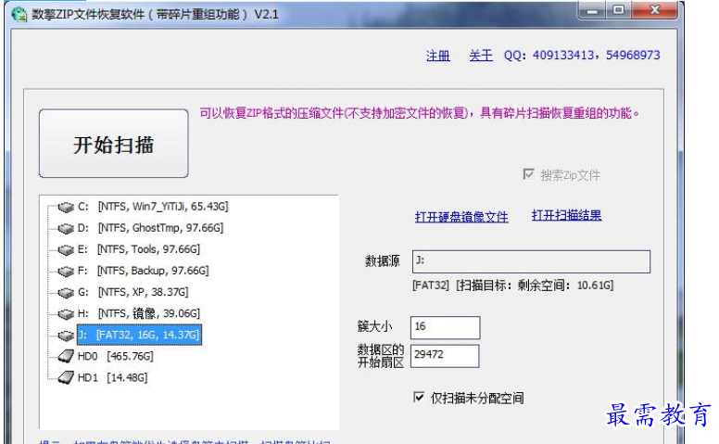Viewport: 719px width, 444px height.
Task: Select D: [NTFS, GhostTmp, 97.66G]
Action: 150,228
